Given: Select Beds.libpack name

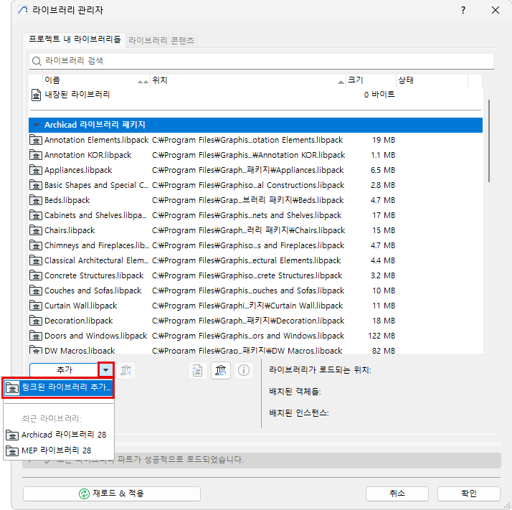Looking at the screenshot, I should [x=67, y=200].
